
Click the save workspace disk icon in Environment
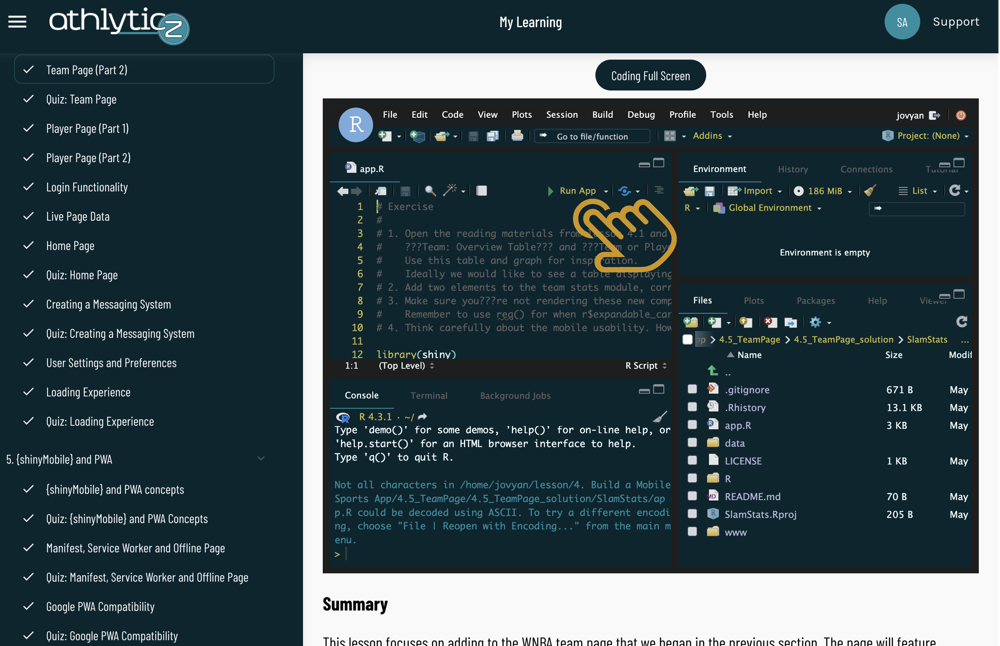(710, 191)
